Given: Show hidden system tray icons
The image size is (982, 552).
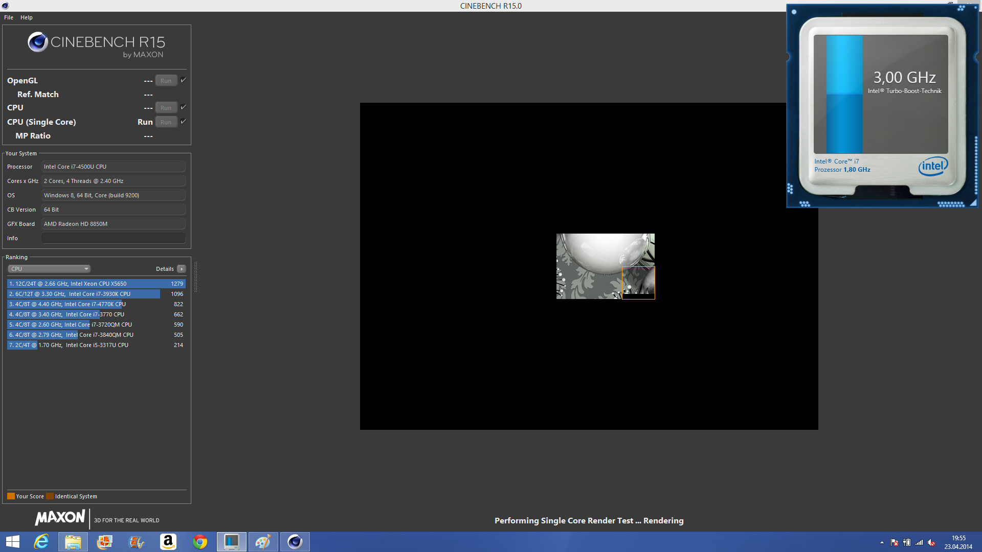Looking at the screenshot, I should (882, 543).
